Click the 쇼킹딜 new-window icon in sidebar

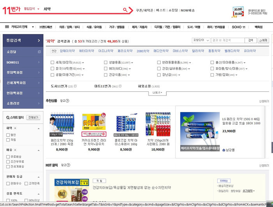click(x=39, y=52)
